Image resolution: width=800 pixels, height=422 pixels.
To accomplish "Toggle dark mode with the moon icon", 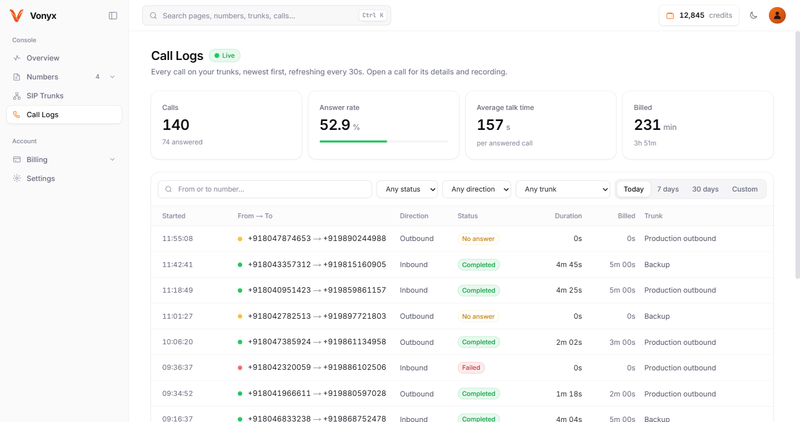I will click(753, 16).
